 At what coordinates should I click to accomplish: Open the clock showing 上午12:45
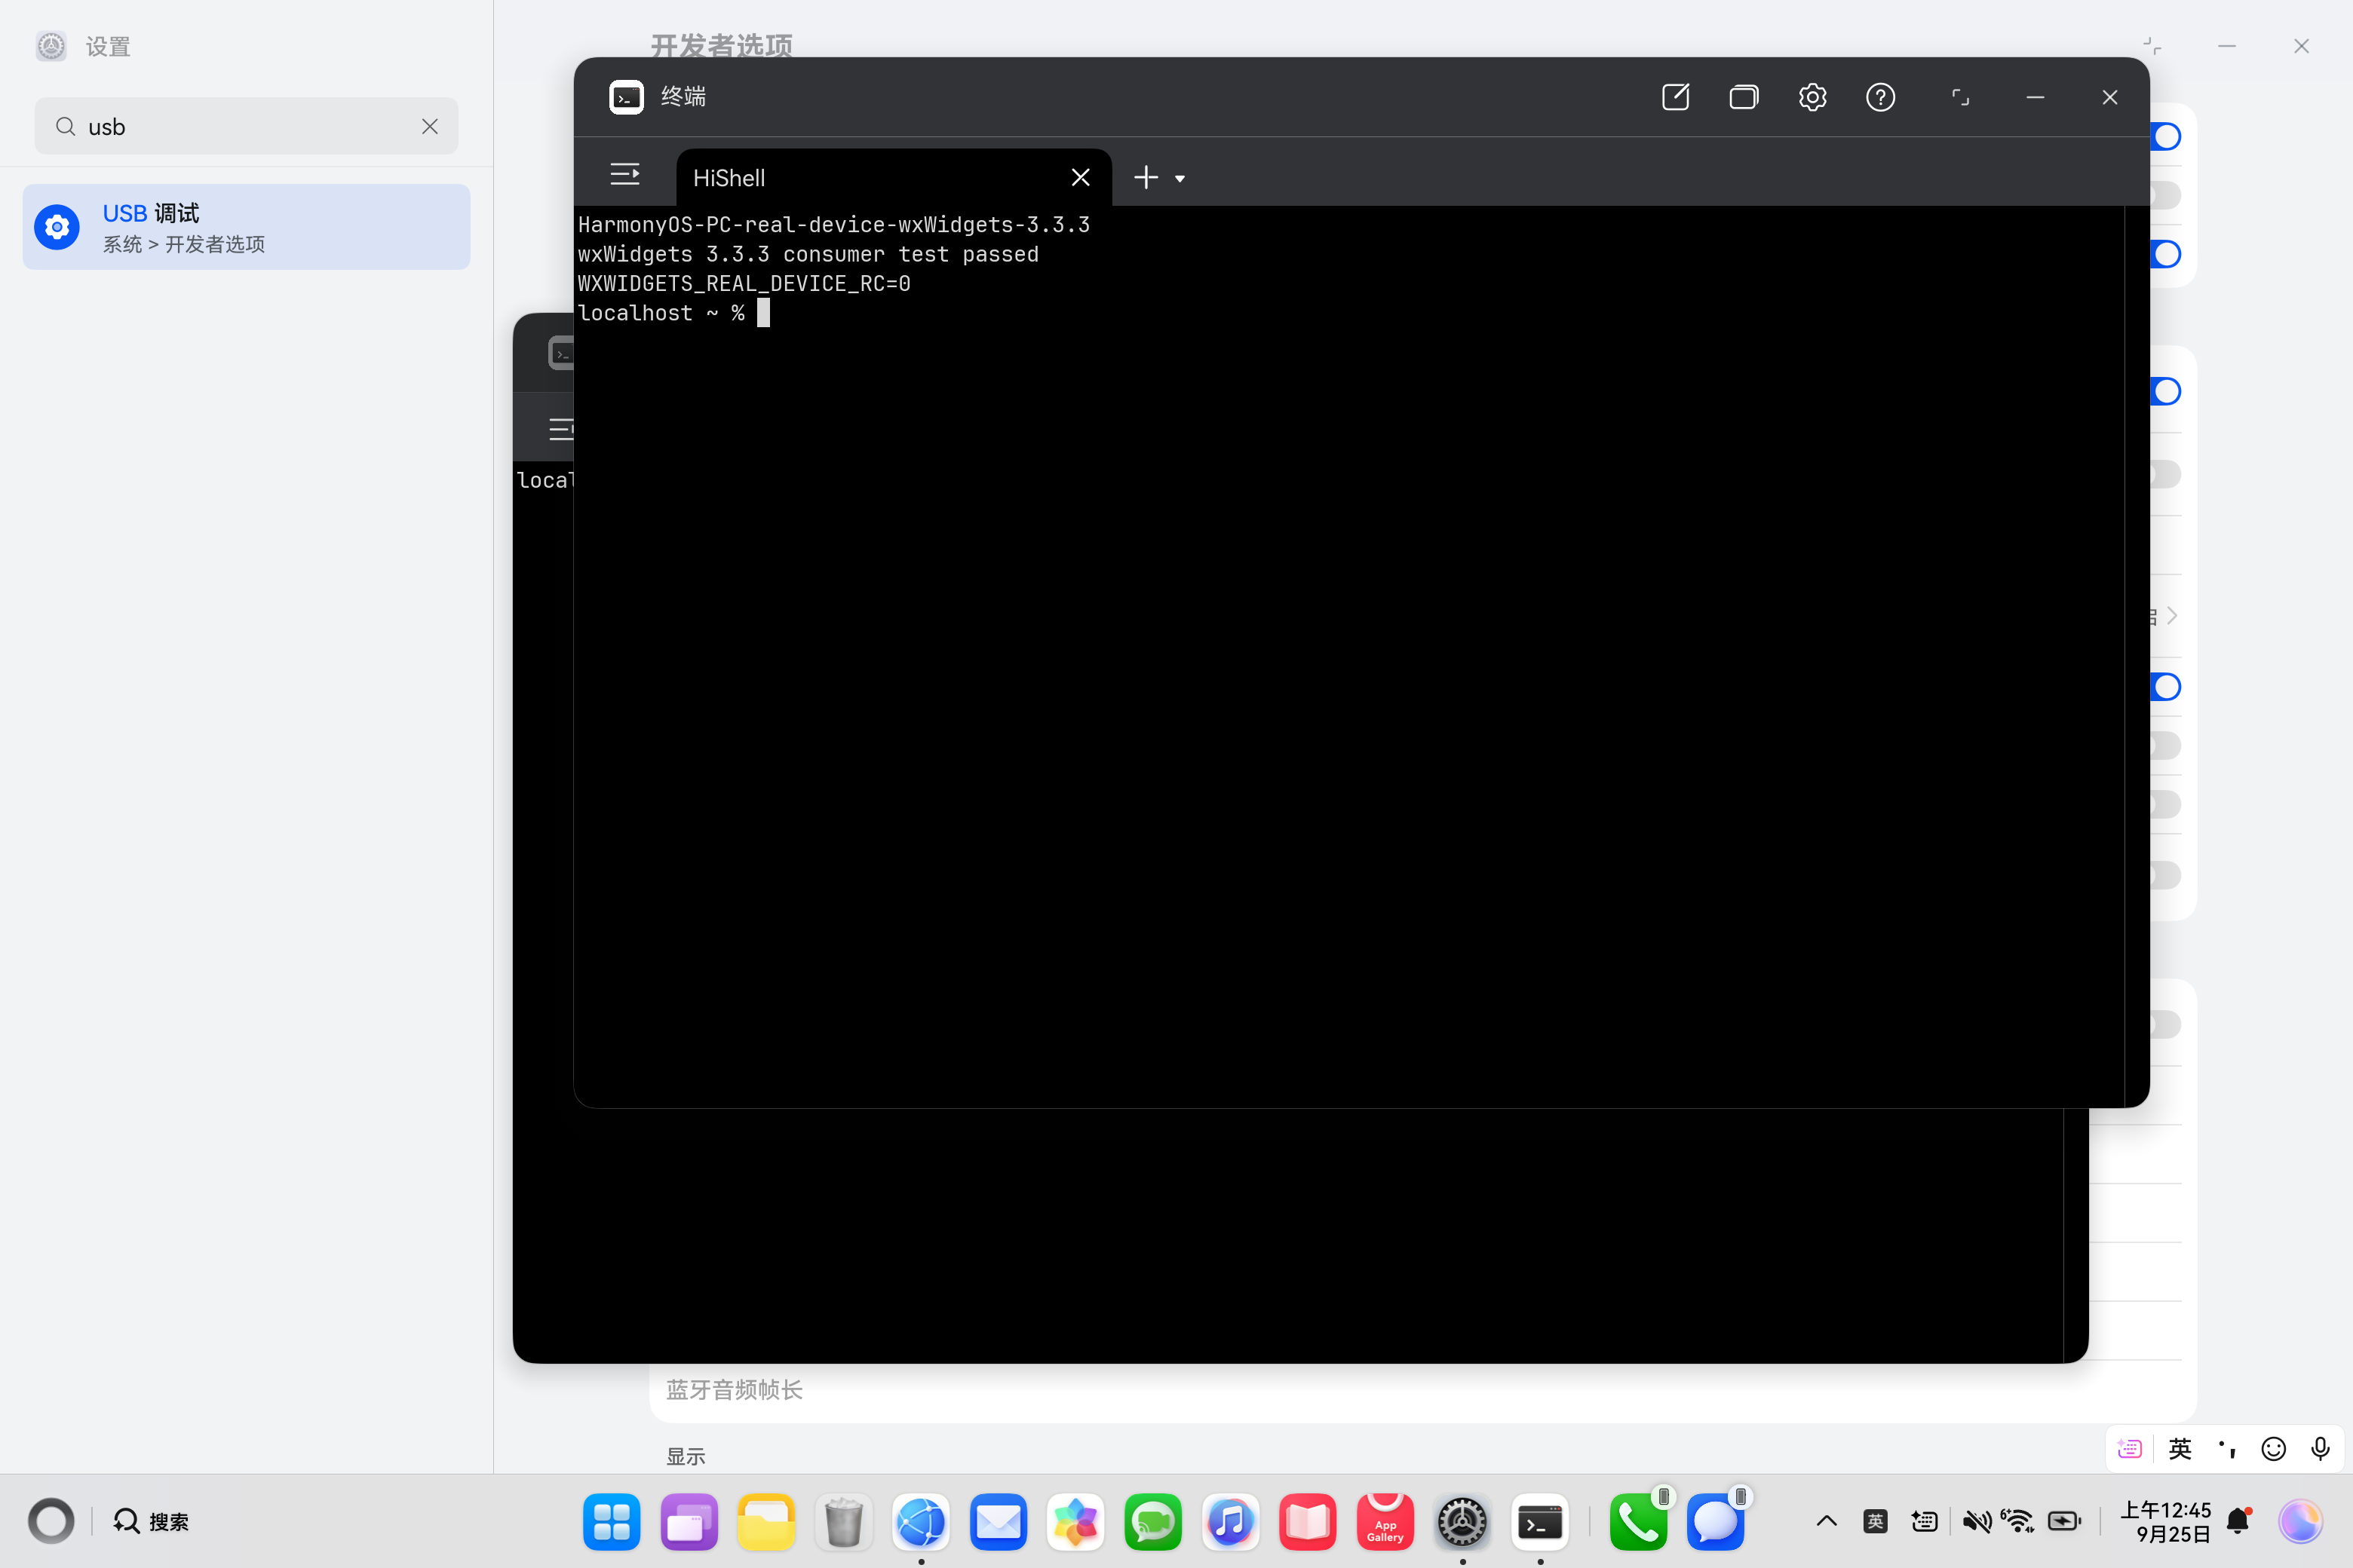pos(2166,1521)
